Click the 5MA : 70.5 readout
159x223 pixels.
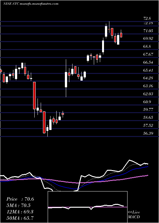pyautogui.click(x=18, y=205)
